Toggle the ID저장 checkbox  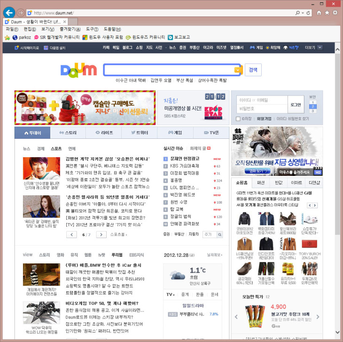238,119
